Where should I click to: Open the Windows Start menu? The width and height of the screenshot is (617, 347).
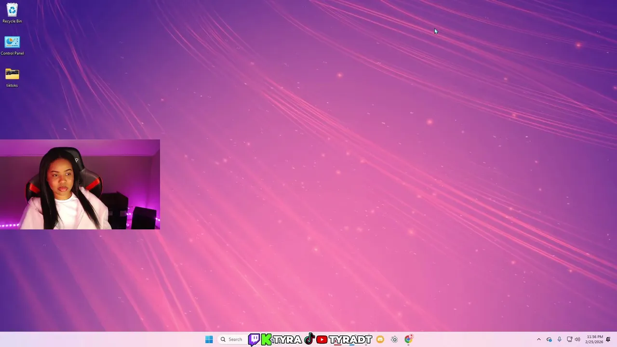pos(209,339)
